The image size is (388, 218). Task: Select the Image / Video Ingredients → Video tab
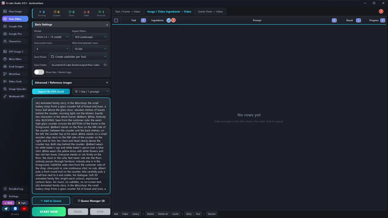[x=169, y=12]
